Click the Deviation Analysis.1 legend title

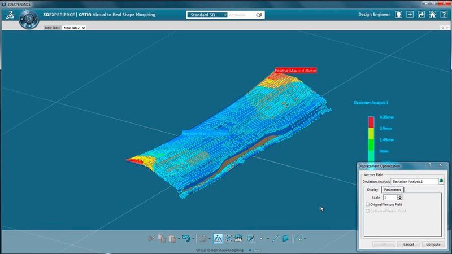click(371, 103)
